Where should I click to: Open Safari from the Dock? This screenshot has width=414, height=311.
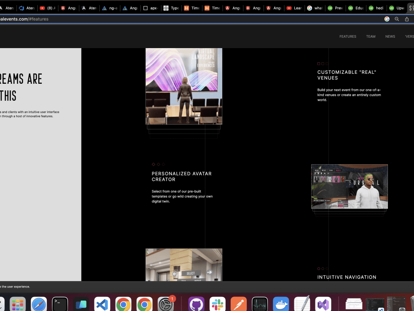click(39, 304)
